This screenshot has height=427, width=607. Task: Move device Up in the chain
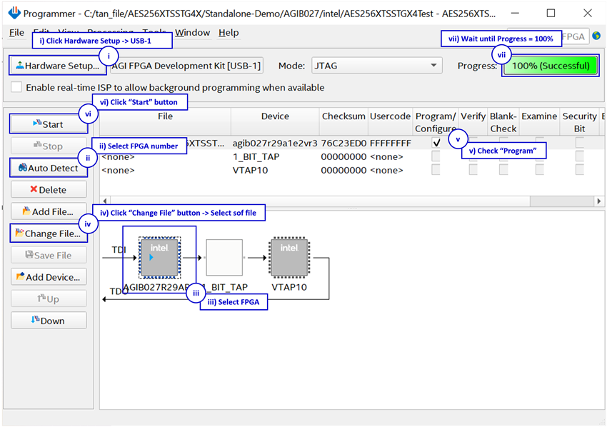point(49,299)
